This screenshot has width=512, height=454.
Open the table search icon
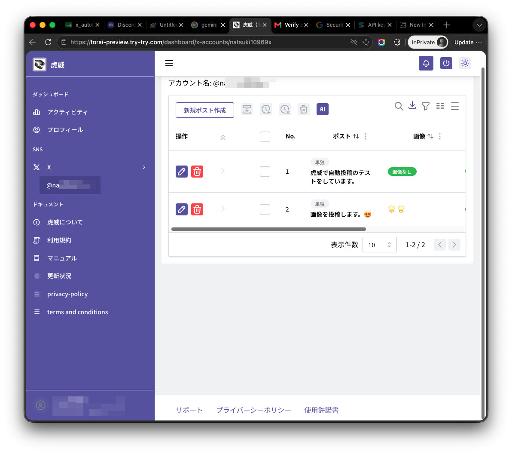[398, 106]
